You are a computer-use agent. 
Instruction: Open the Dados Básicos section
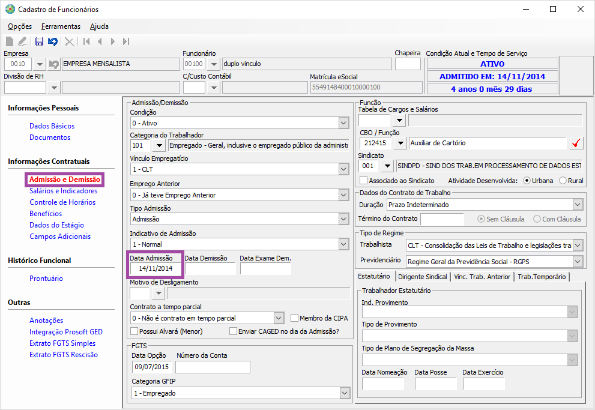pyautogui.click(x=52, y=126)
